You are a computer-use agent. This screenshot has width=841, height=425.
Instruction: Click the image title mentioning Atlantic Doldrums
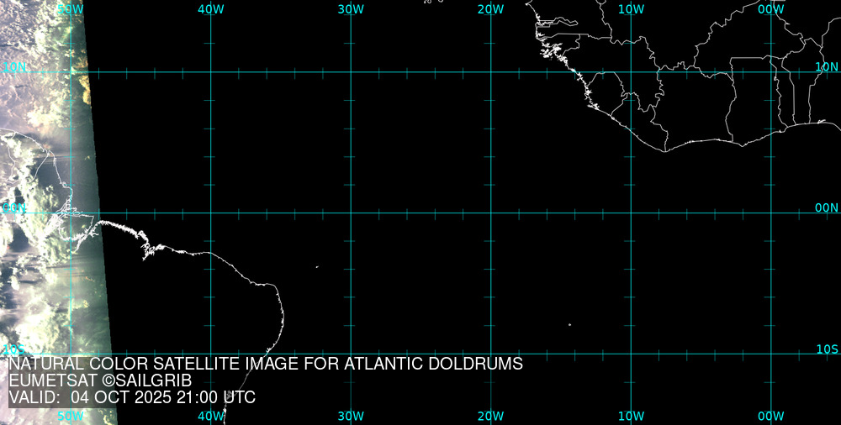tap(266, 364)
